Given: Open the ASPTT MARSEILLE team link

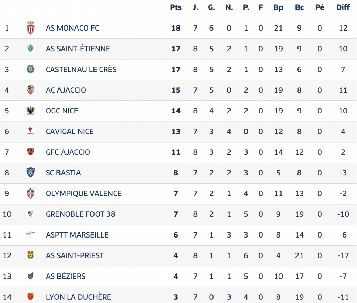Looking at the screenshot, I should (x=77, y=235).
